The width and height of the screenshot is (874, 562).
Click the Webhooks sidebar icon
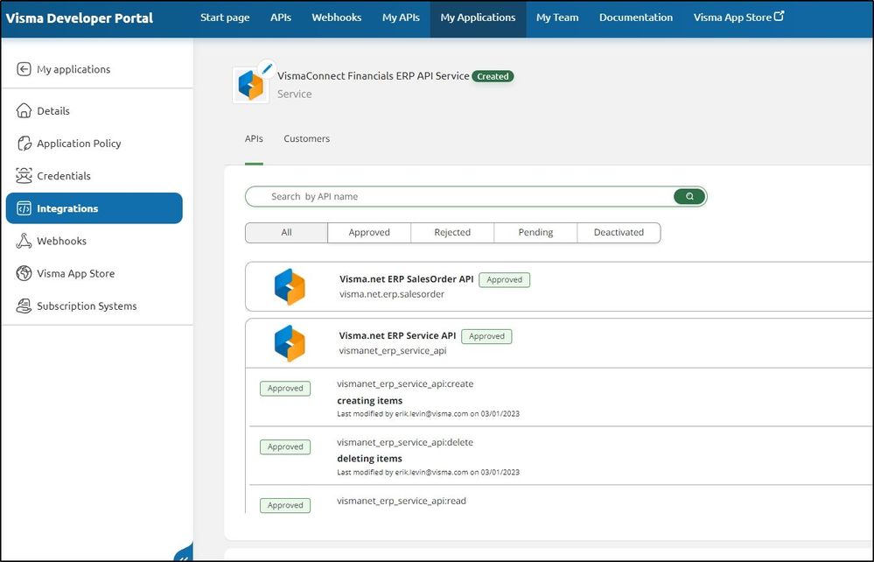tap(24, 241)
